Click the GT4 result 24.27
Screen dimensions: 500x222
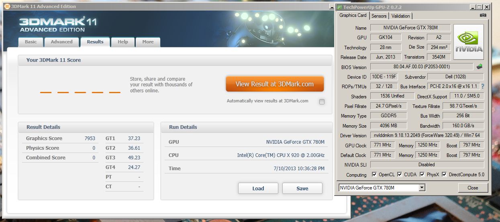click(134, 167)
